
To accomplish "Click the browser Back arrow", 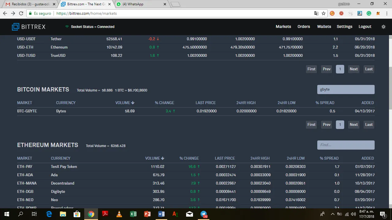I will click(5, 13).
